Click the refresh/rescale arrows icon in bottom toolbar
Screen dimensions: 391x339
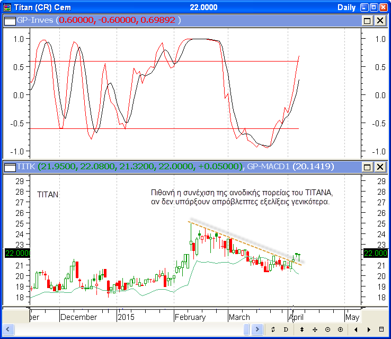tap(273, 329)
